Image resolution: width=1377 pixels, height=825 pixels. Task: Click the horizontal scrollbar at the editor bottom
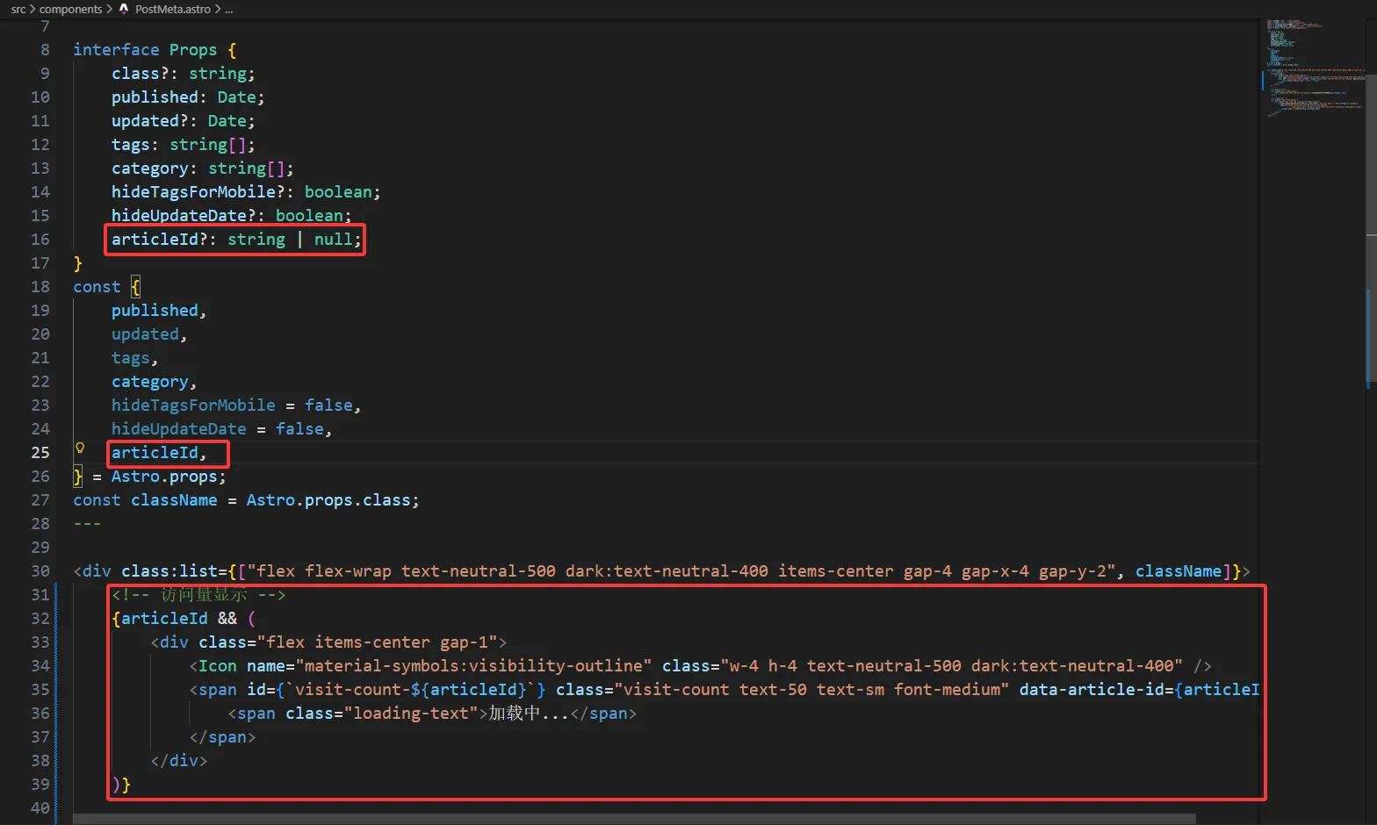tap(632, 819)
